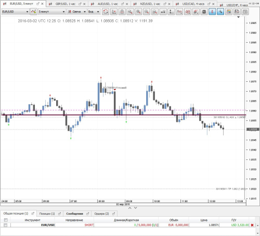Viewport: 260px width, 236px height.
Task: Toggle the highlighted crosshair cursor tool
Action: click(220, 11)
